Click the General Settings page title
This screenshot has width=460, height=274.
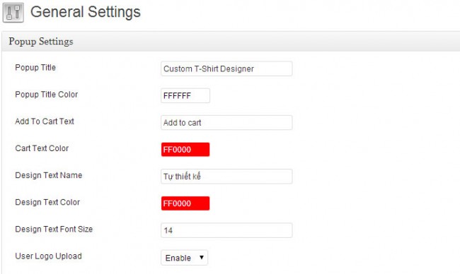point(86,12)
